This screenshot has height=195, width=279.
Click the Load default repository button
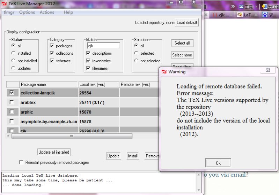(187, 23)
